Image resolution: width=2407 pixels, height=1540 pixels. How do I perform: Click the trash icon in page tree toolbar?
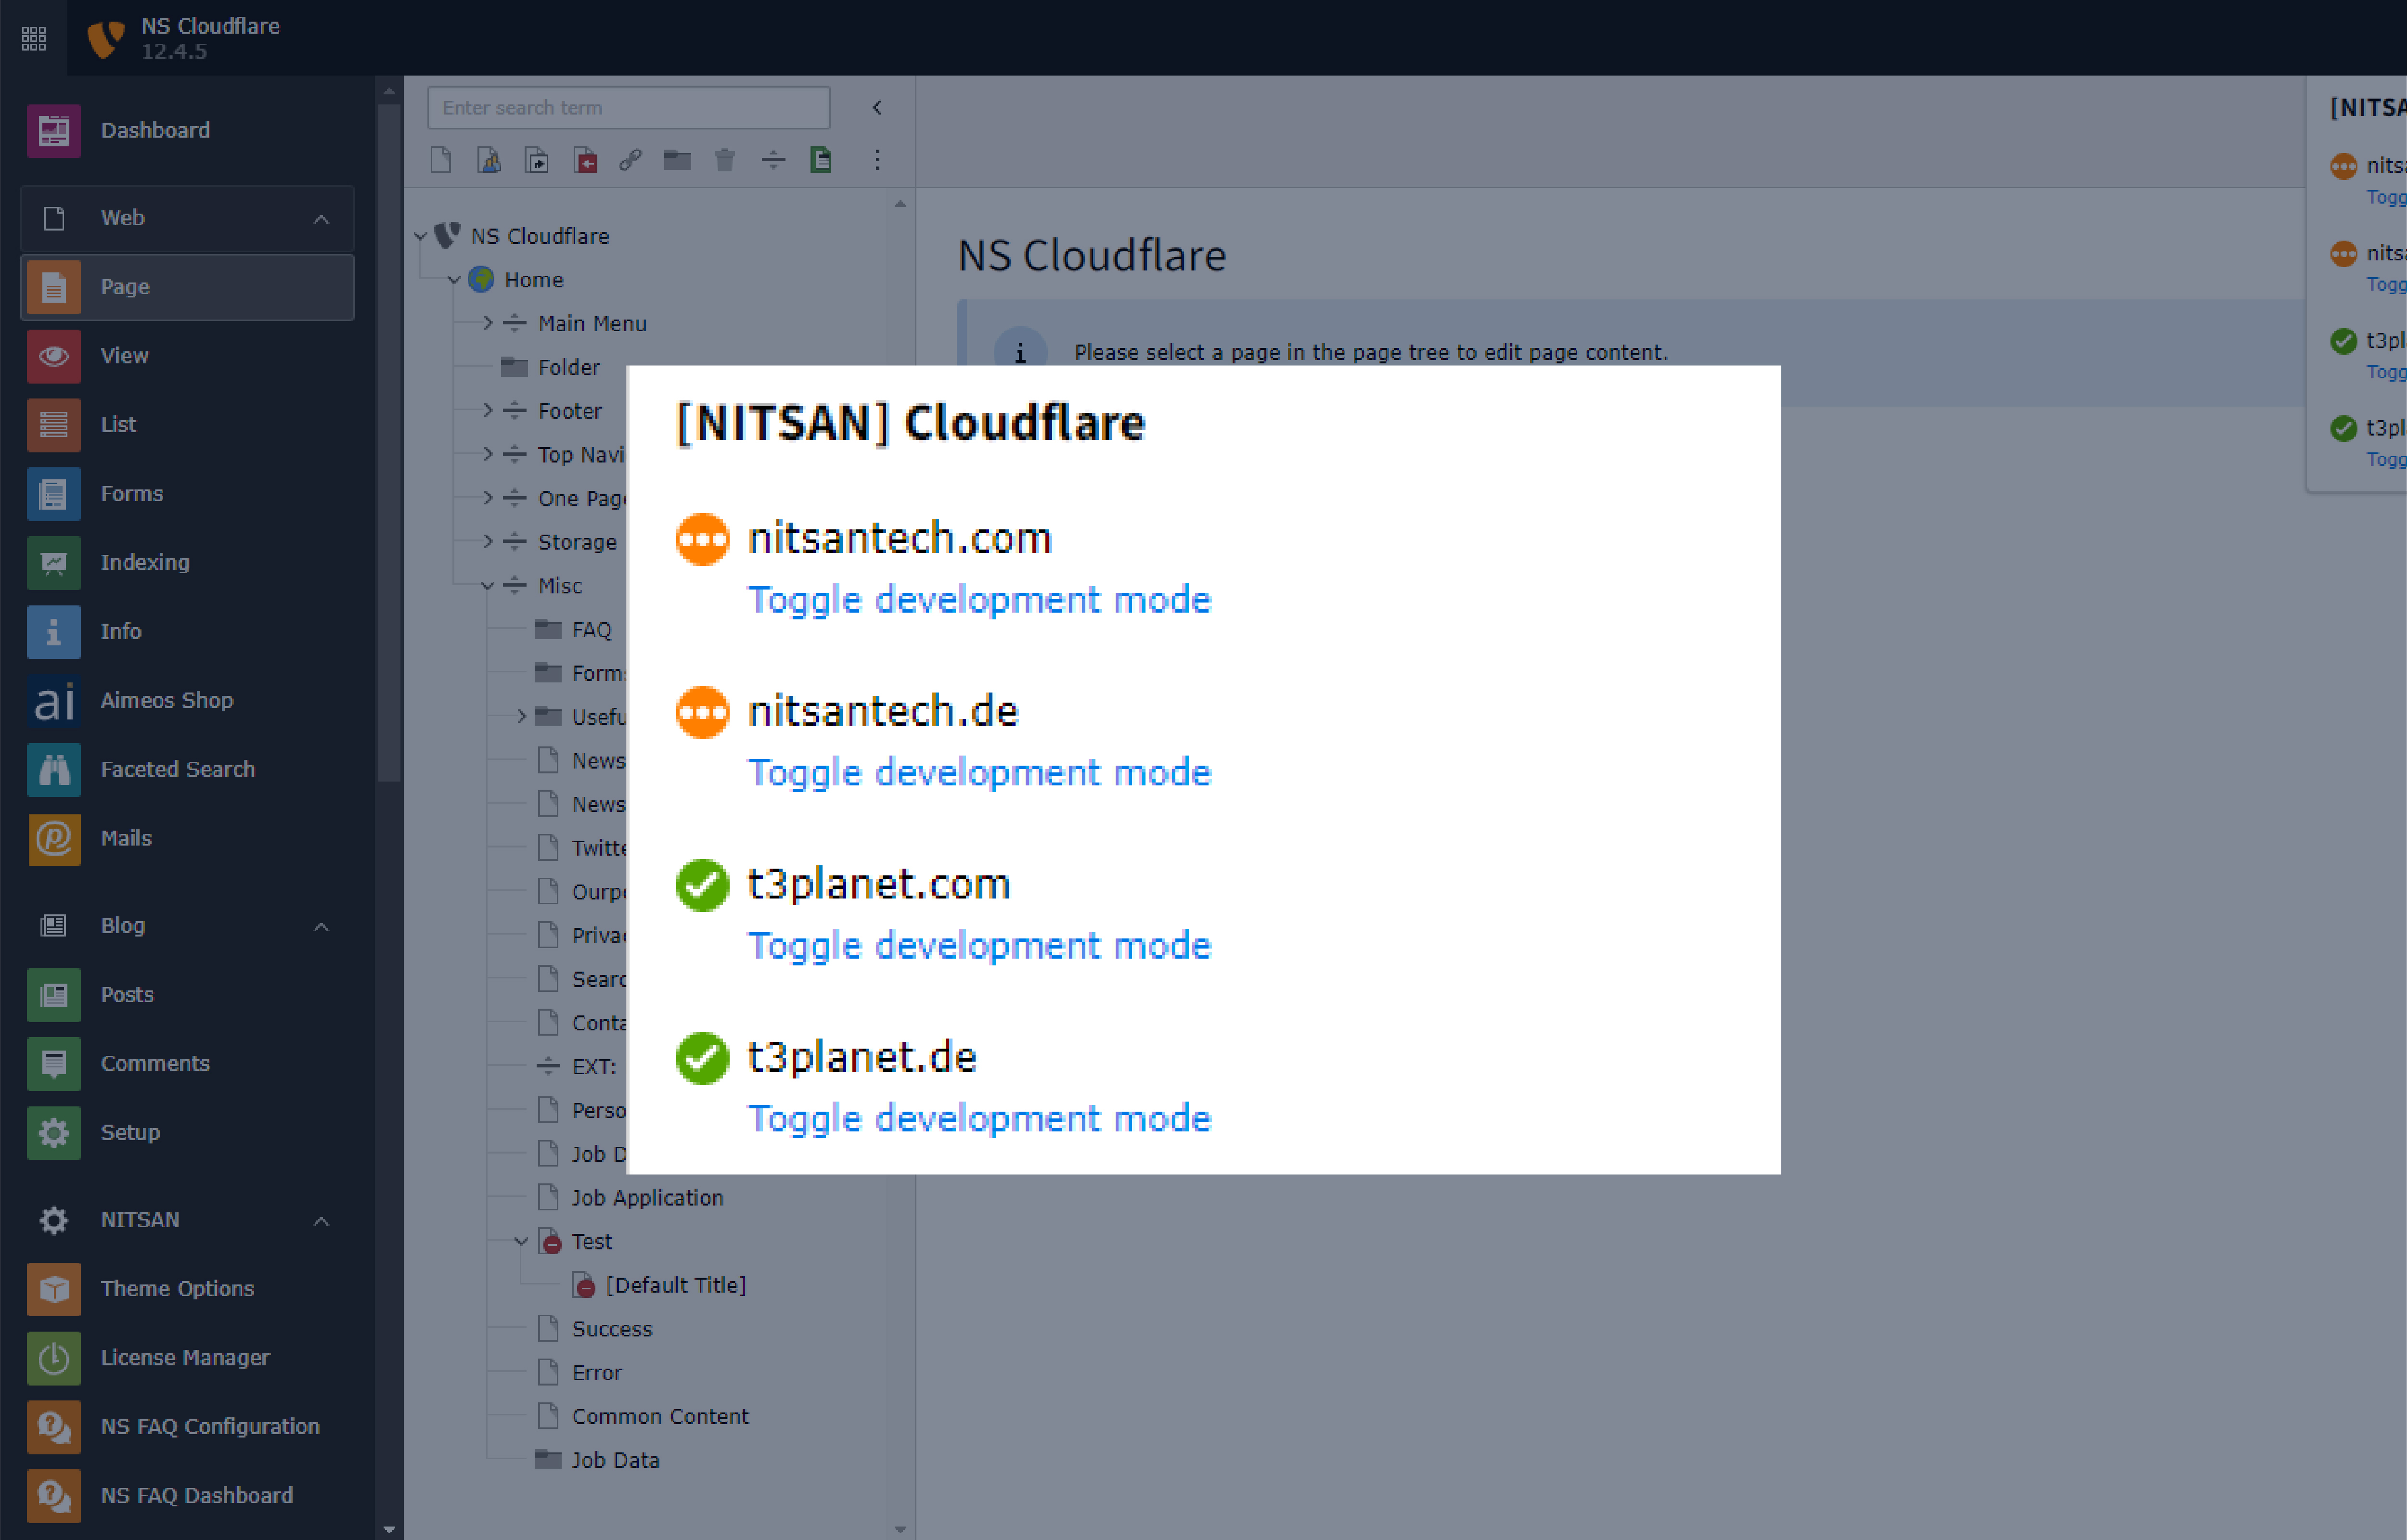[725, 160]
